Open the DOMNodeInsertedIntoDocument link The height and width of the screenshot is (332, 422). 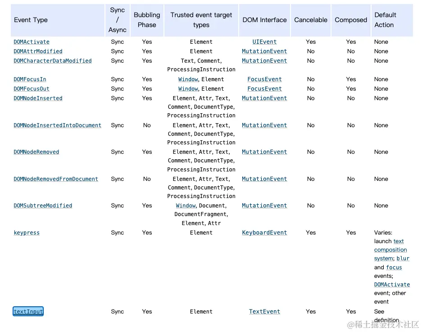tap(57, 125)
